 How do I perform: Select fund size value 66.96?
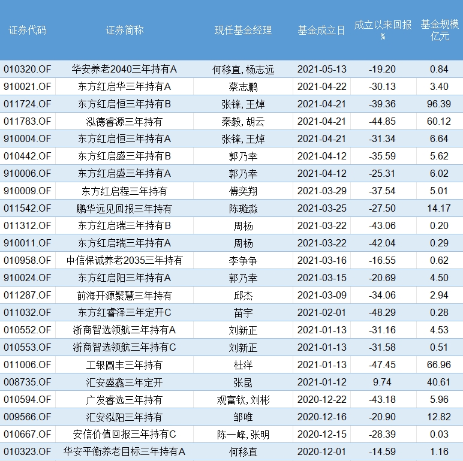tap(439, 365)
